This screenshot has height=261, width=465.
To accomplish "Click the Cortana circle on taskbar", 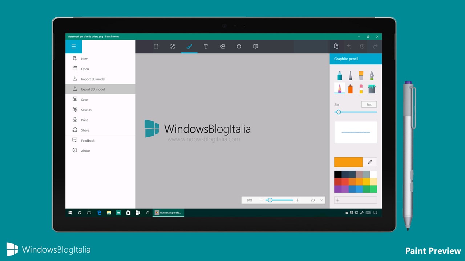I will pos(80,213).
